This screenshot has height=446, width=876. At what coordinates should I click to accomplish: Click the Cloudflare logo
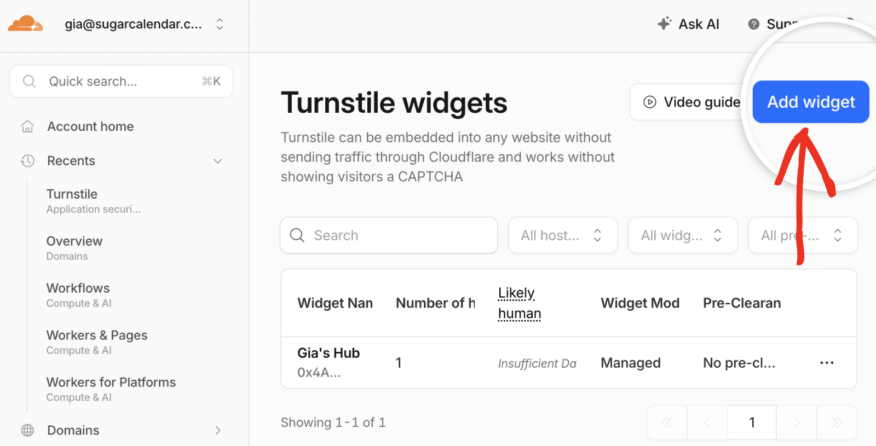point(25,24)
